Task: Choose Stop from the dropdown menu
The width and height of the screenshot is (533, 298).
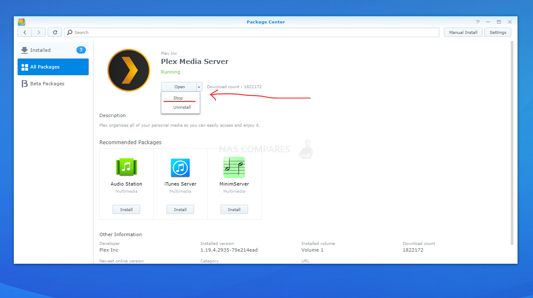Action: (x=181, y=98)
